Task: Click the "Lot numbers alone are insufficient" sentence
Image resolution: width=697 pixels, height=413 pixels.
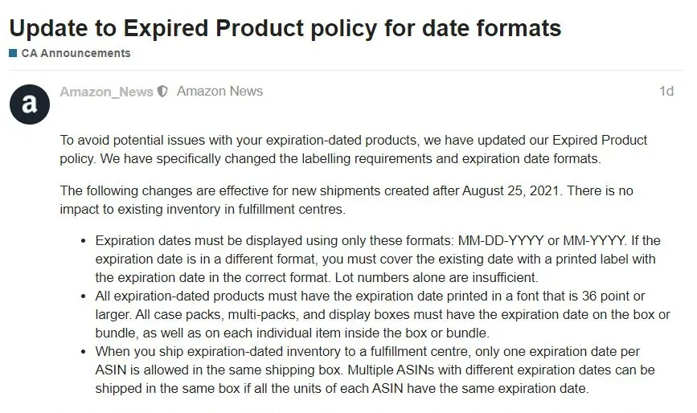Action: (x=436, y=277)
